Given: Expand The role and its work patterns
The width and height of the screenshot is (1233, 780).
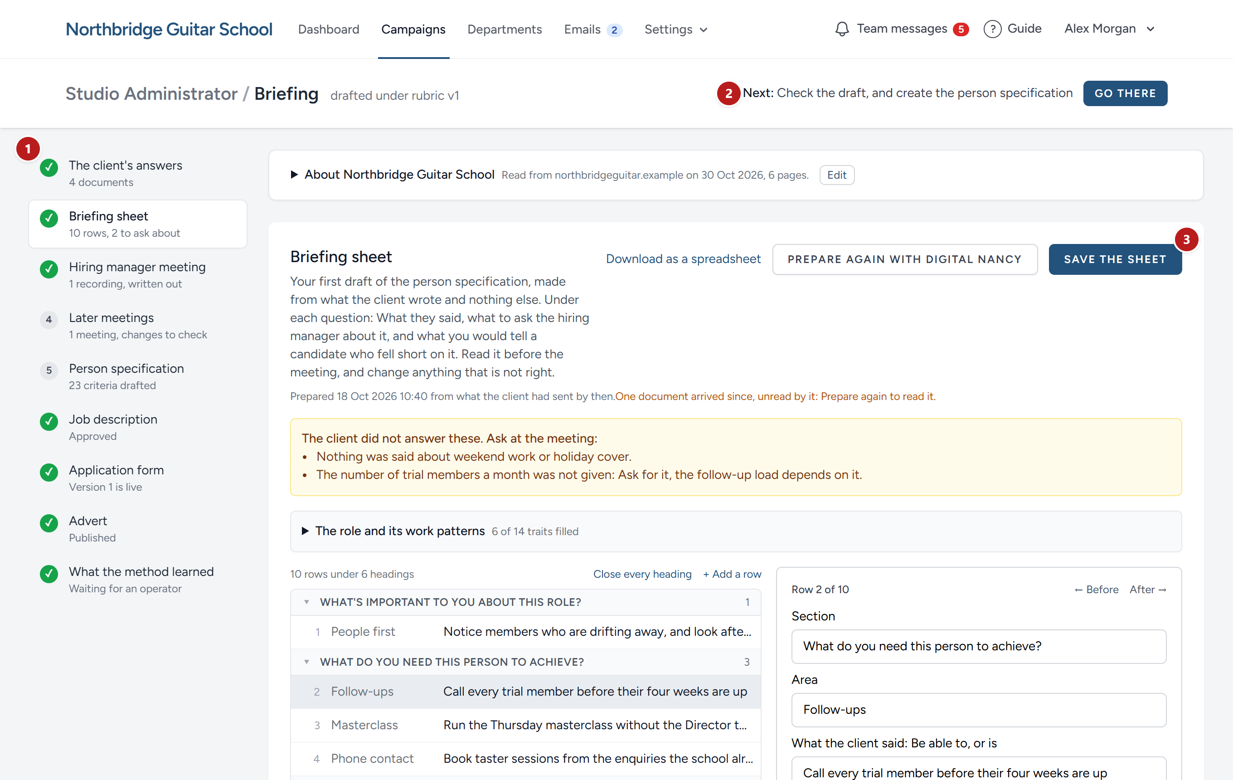Looking at the screenshot, I should (x=305, y=531).
